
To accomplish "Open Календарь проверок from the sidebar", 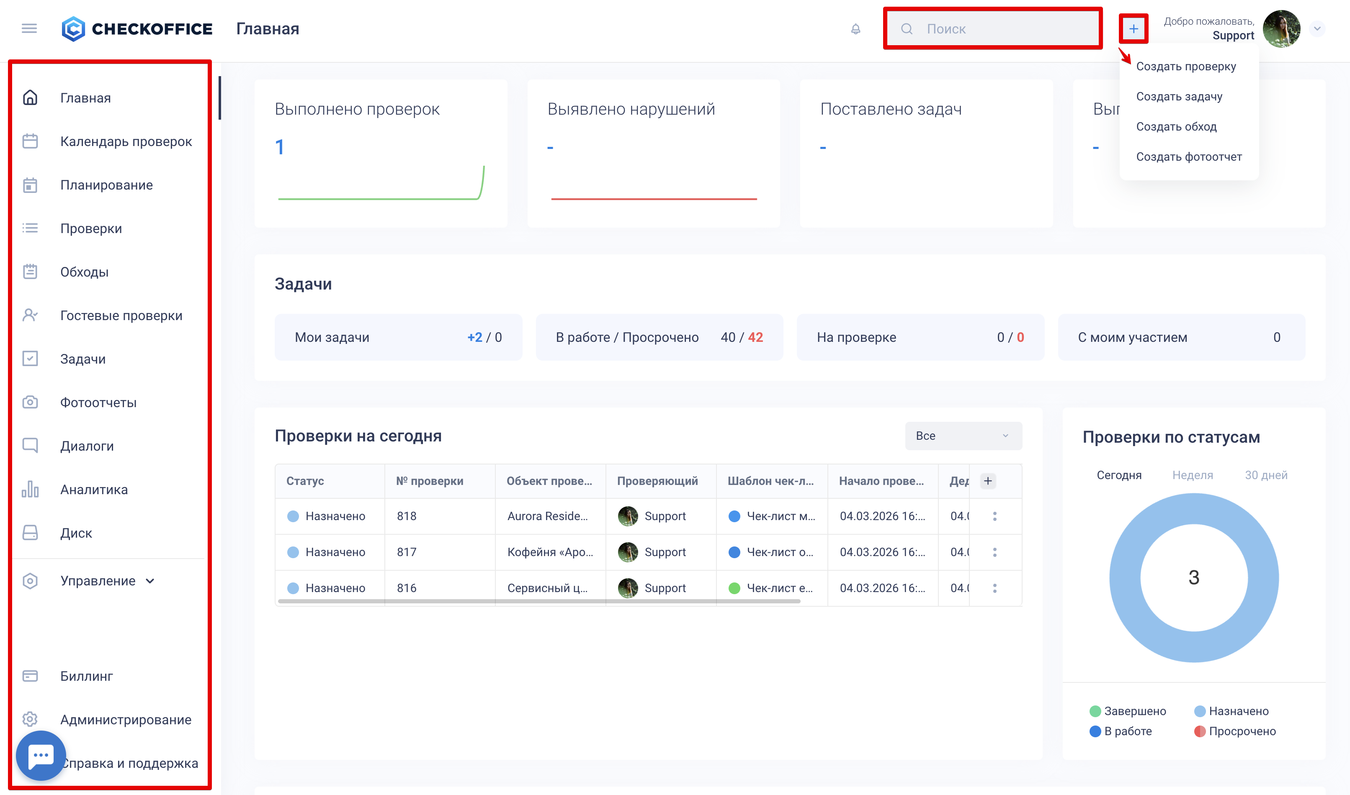I will pos(126,141).
